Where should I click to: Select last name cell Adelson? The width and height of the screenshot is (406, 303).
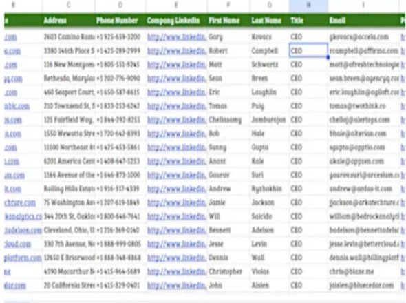coord(270,230)
